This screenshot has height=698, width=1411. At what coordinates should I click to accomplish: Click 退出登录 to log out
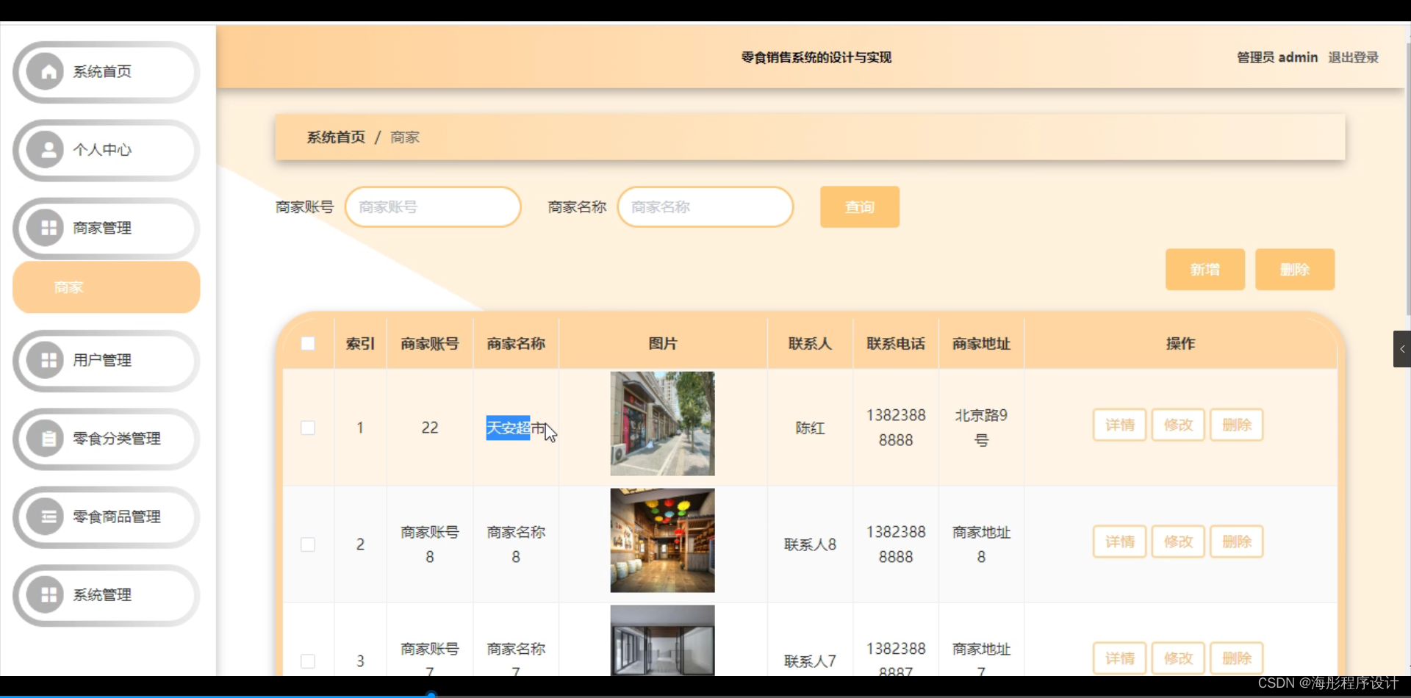tap(1353, 57)
